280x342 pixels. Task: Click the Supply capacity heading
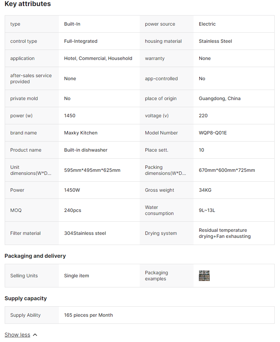click(26, 299)
